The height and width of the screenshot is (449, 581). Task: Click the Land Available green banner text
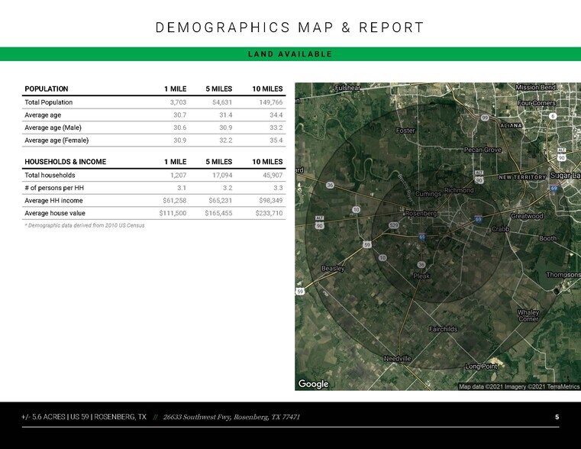(290, 54)
